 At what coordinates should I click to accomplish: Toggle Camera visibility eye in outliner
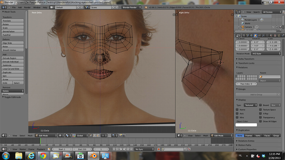click(x=273, y=27)
